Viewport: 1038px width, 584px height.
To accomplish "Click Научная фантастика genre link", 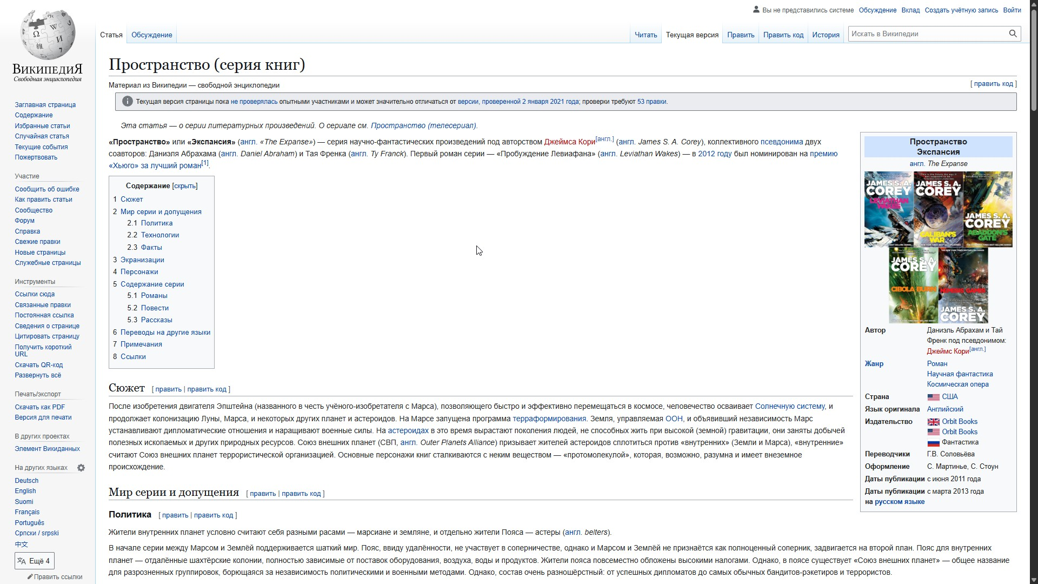I will [x=960, y=374].
